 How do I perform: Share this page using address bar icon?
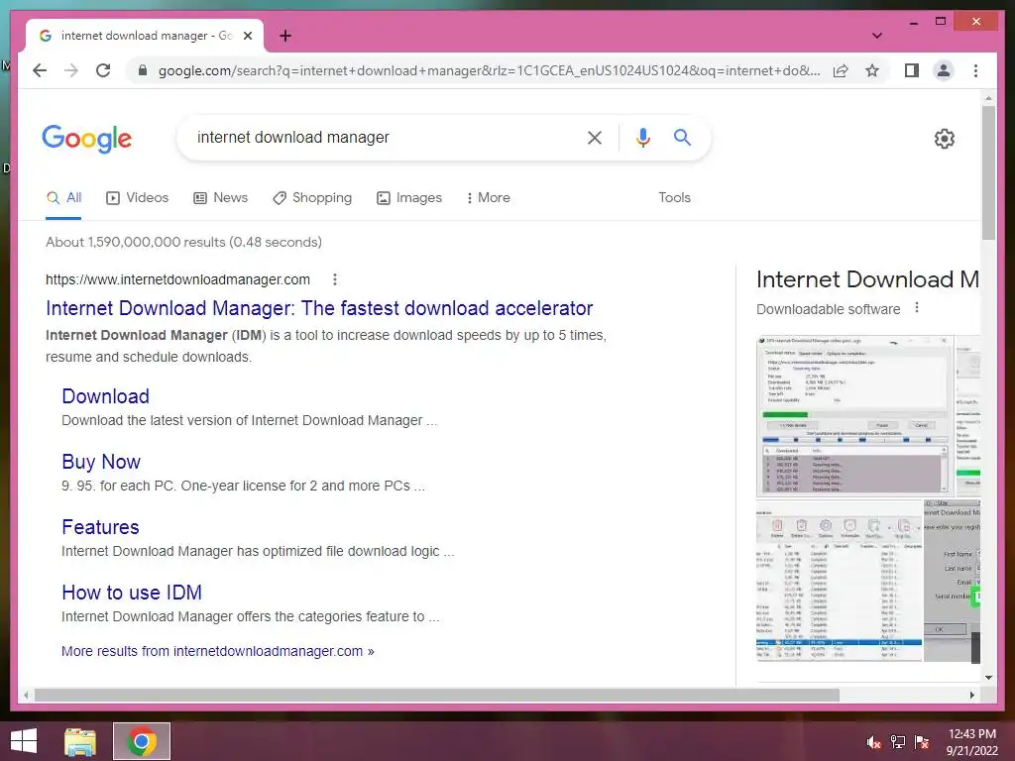point(841,70)
